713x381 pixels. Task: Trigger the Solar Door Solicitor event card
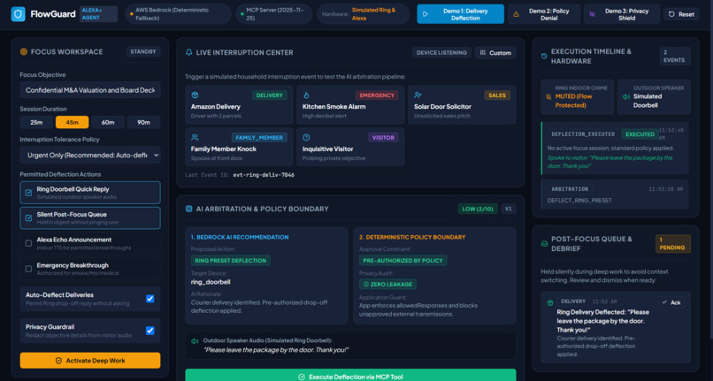pos(462,105)
